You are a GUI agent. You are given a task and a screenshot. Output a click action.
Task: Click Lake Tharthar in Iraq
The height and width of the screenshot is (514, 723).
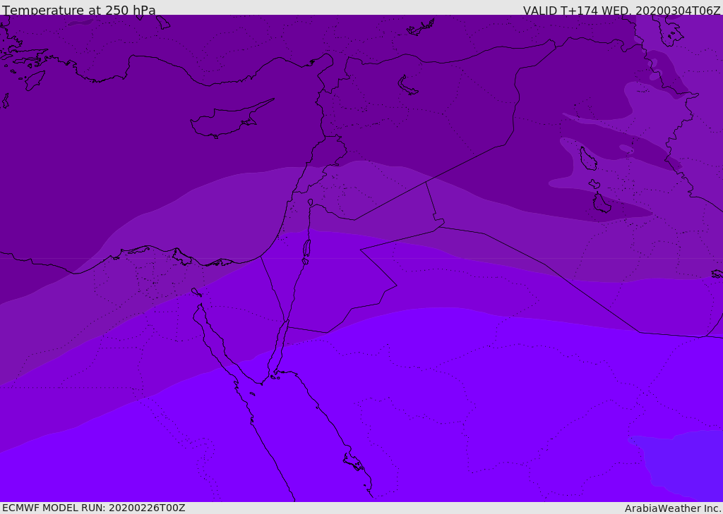tap(587, 159)
